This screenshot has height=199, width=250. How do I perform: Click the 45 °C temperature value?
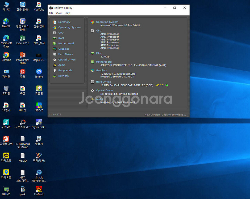click(160, 85)
